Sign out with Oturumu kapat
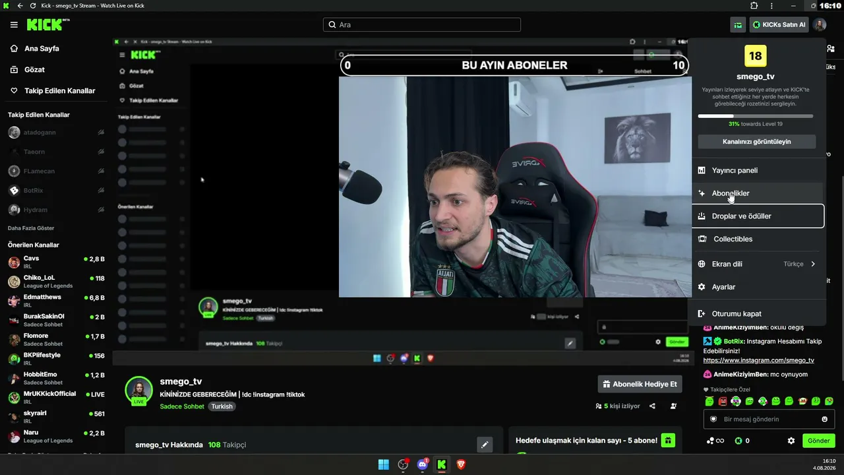The width and height of the screenshot is (844, 475). (x=758, y=314)
